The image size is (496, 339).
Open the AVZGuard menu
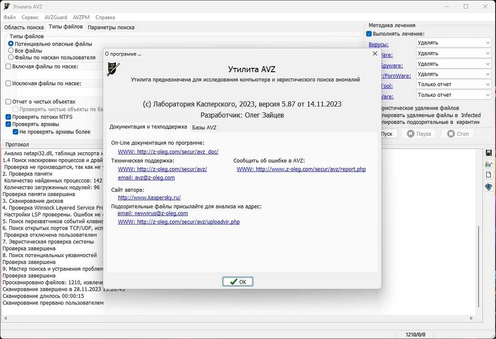(56, 17)
